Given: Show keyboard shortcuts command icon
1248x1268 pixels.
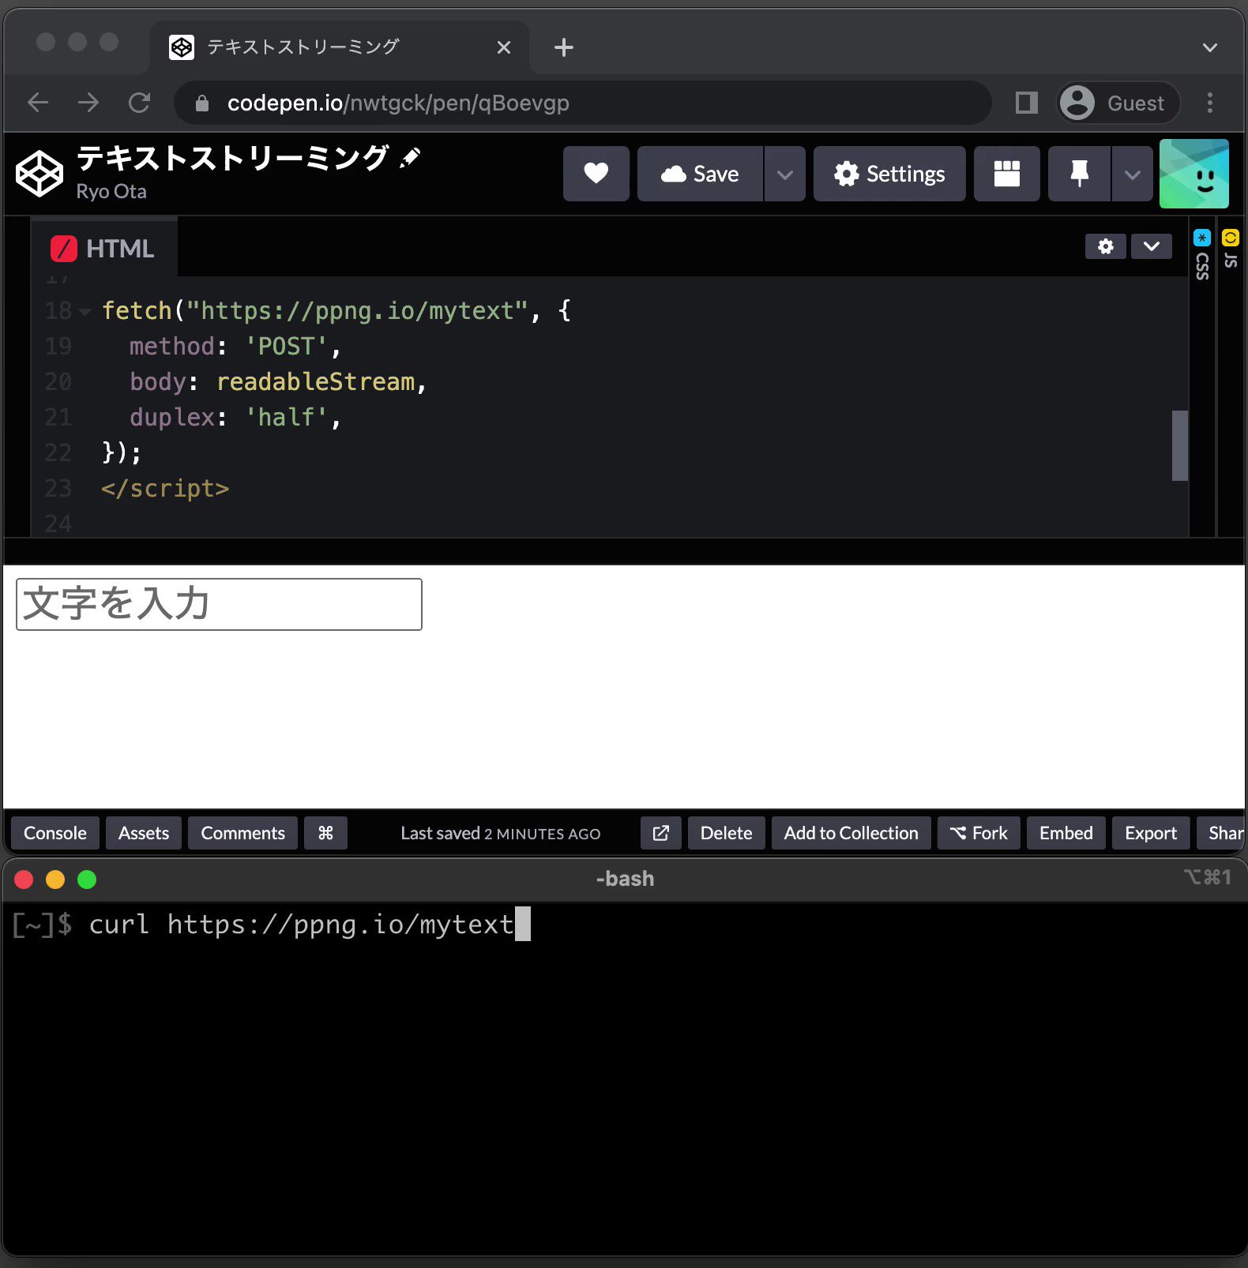Looking at the screenshot, I should [x=325, y=833].
